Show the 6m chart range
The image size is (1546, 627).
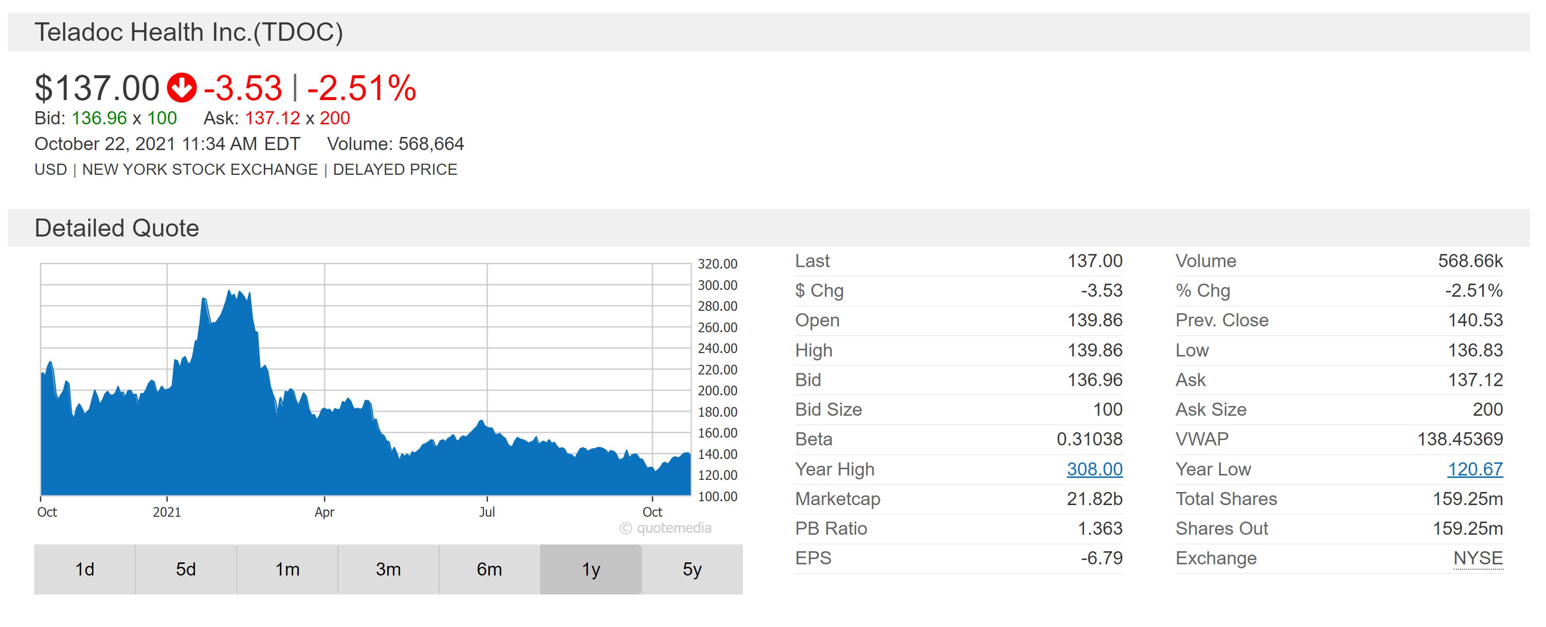tap(489, 569)
